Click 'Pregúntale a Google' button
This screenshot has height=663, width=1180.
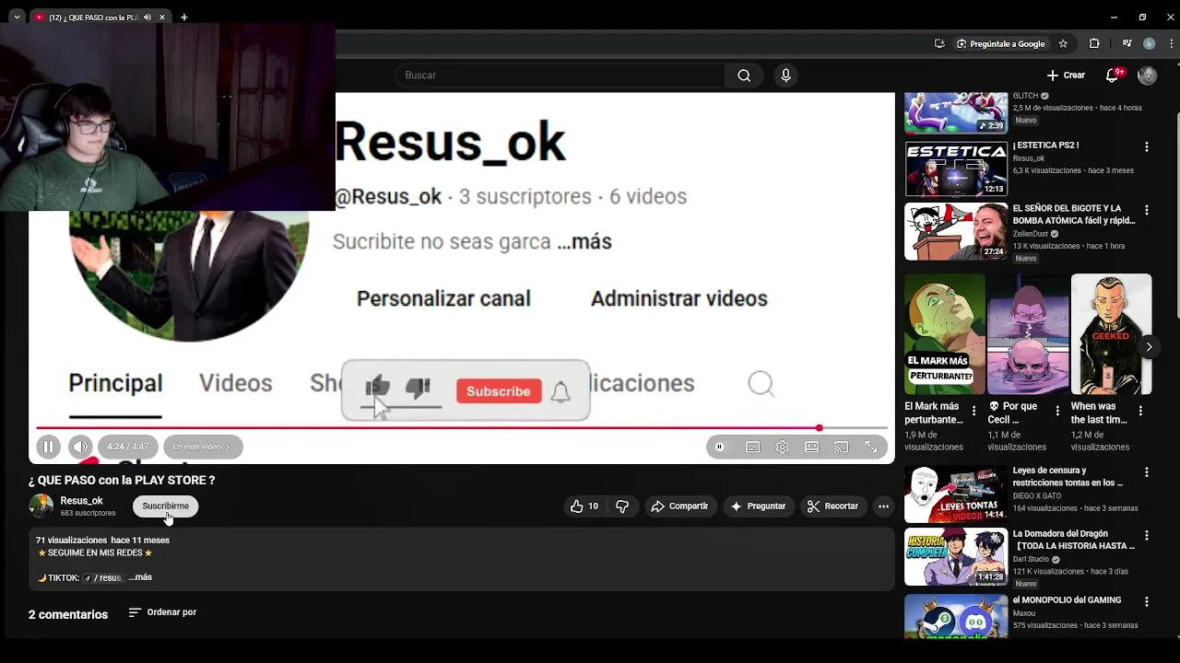point(1001,43)
